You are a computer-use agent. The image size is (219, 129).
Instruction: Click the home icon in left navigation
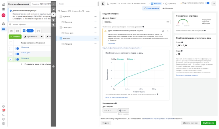pos(3,4)
